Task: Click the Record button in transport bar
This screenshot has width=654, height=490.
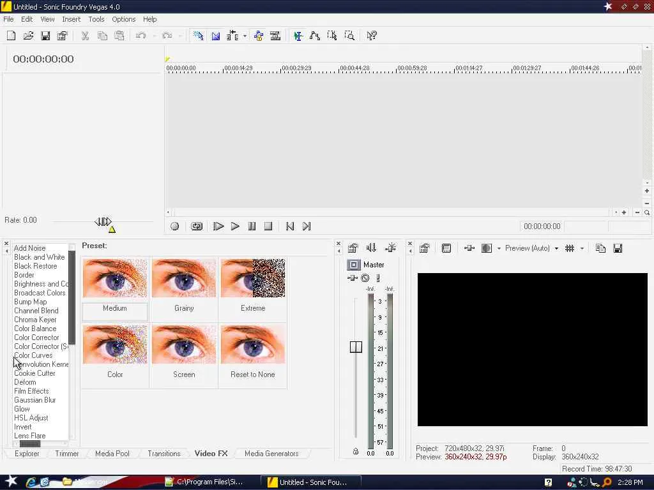Action: 175,226
